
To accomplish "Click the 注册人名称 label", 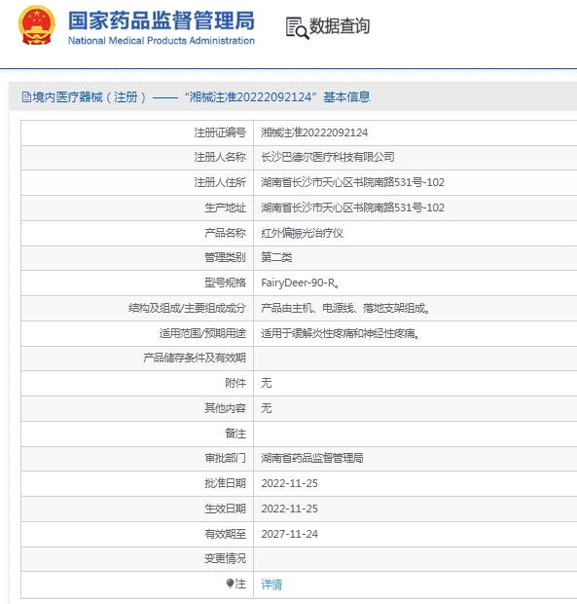I will [x=220, y=157].
